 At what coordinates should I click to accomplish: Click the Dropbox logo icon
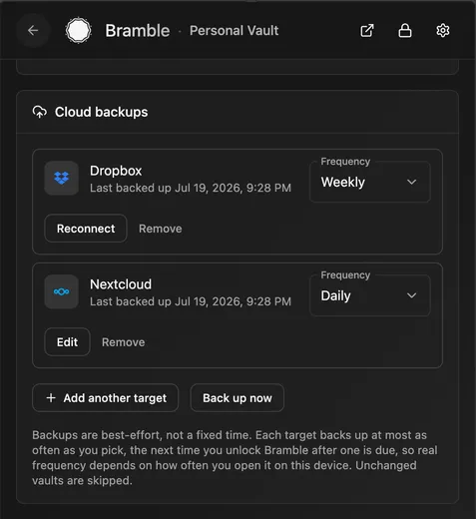coord(62,178)
